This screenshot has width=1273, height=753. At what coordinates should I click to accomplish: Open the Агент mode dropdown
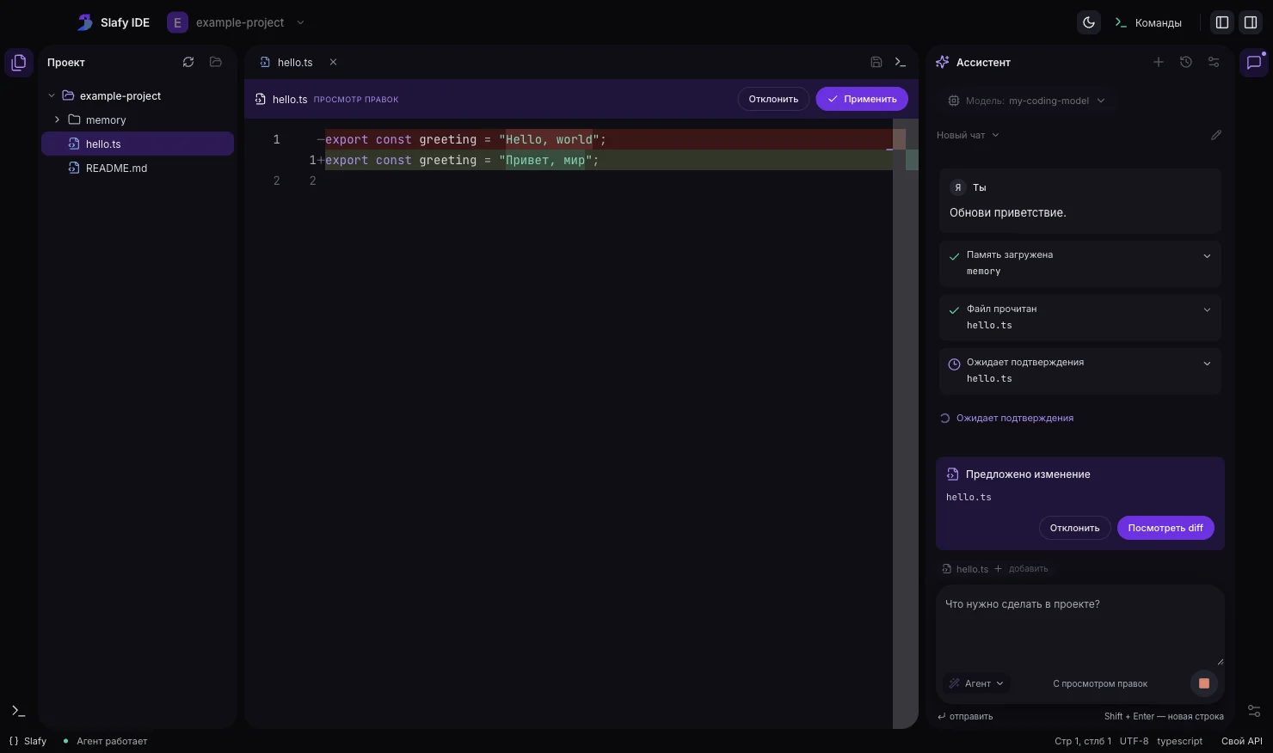(x=976, y=683)
